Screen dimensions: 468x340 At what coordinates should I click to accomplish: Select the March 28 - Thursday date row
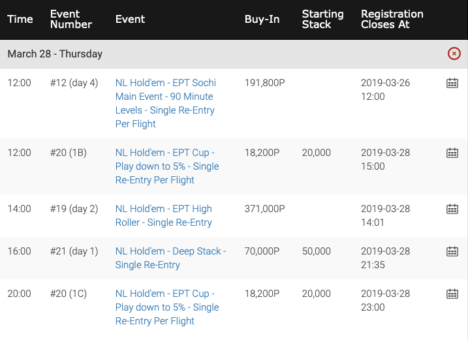pos(234,54)
